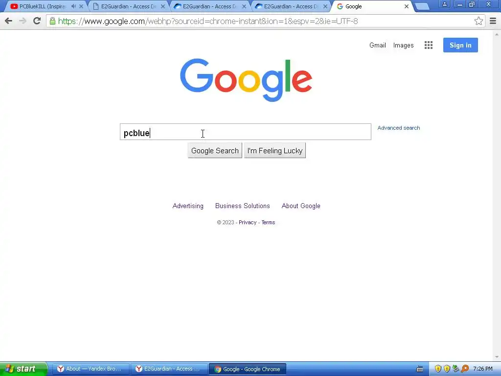Open Advanced search
The width and height of the screenshot is (501, 376).
pos(398,128)
